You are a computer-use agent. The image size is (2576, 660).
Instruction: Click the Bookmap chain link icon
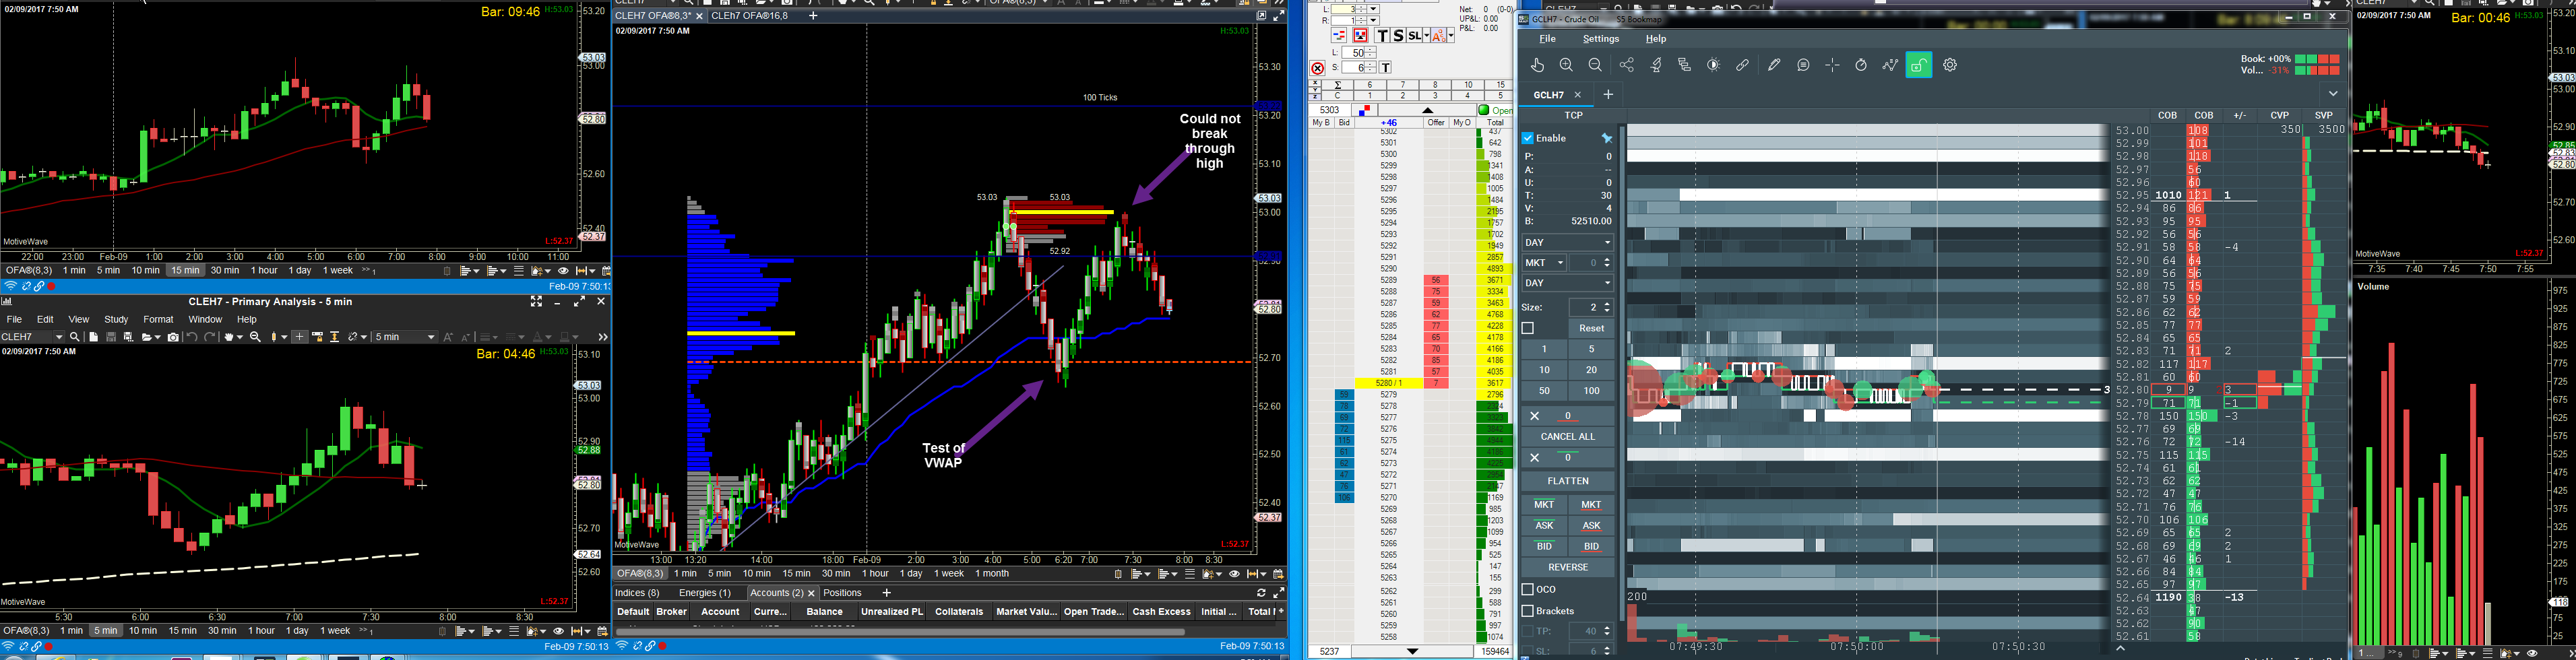click(x=1743, y=65)
